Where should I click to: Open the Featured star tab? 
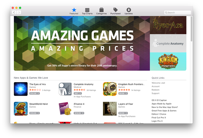(x=74, y=10)
